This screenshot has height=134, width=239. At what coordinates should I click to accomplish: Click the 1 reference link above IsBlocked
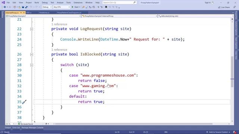(59, 50)
